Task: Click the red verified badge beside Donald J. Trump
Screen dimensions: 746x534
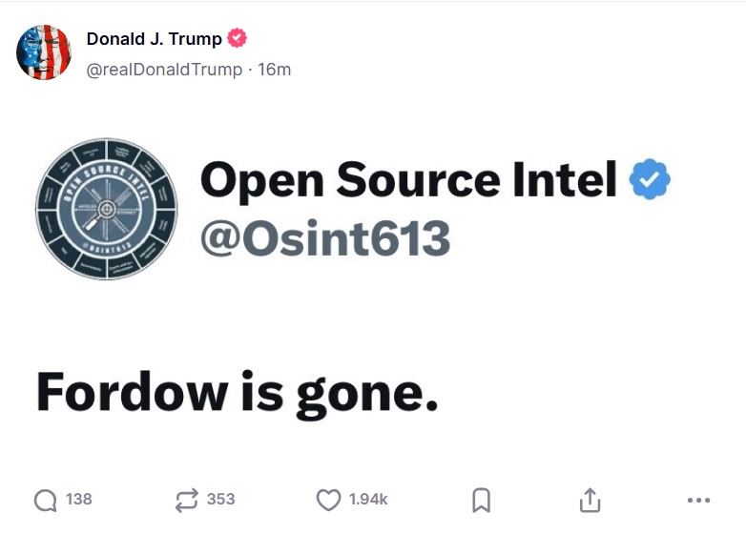Action: coord(237,39)
